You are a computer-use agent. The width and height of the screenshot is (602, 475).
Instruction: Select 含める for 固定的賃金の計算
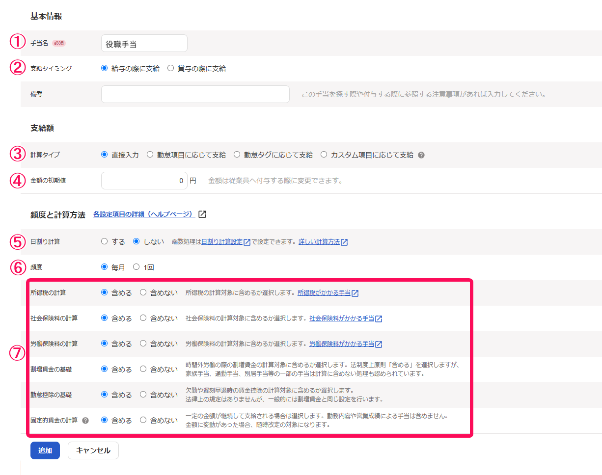pos(104,420)
